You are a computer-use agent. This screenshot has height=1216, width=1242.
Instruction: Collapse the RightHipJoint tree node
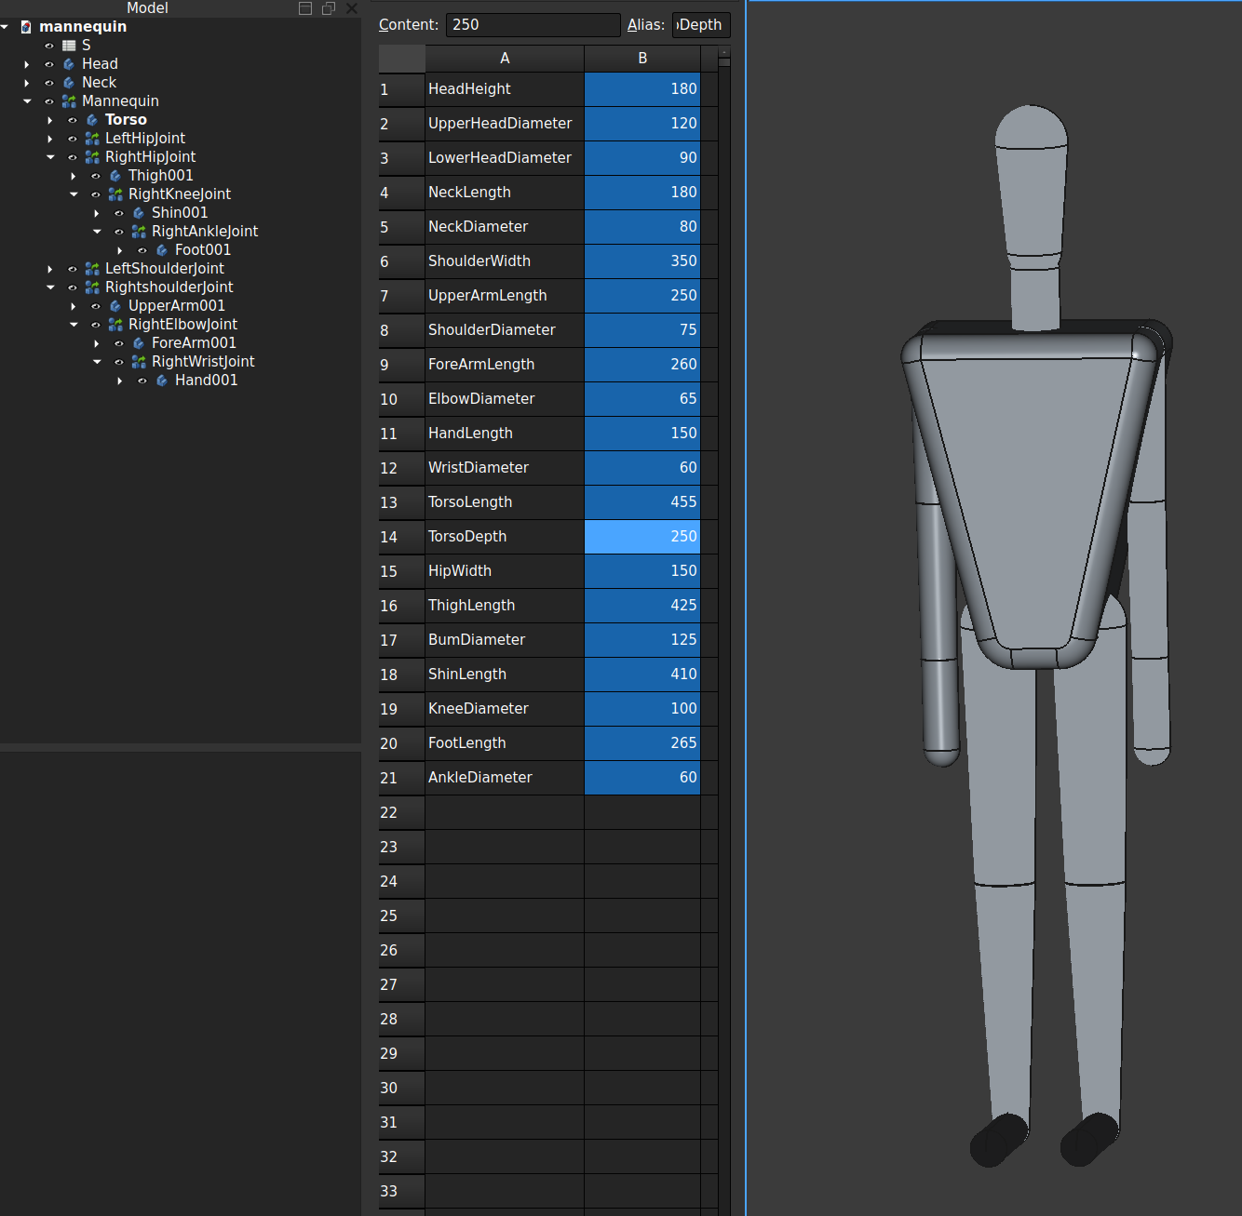coord(50,157)
